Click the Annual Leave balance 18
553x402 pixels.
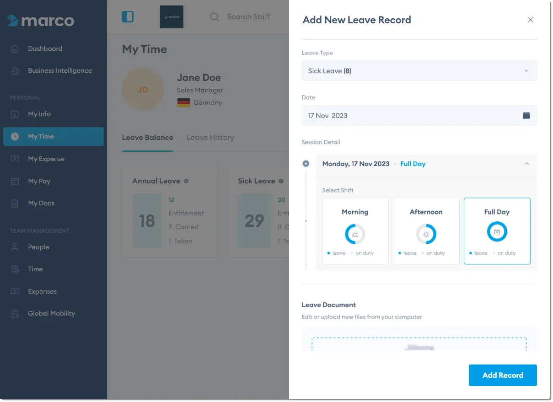pyautogui.click(x=147, y=221)
